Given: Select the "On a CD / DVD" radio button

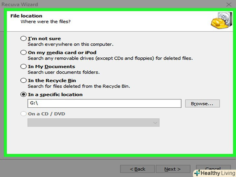Looking at the screenshot, I should pyautogui.click(x=23, y=114).
